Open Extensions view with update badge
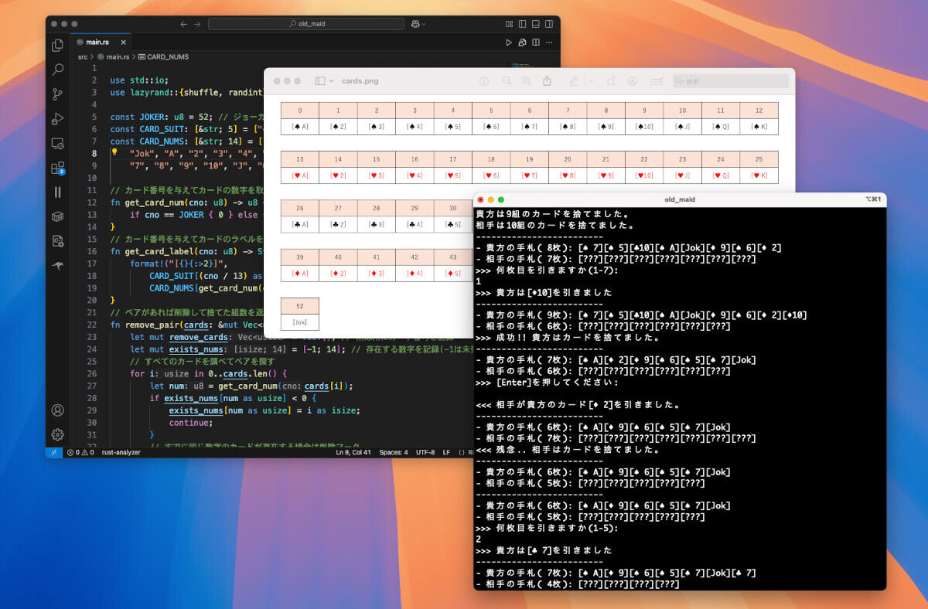Image resolution: width=928 pixels, height=609 pixels. point(58,168)
